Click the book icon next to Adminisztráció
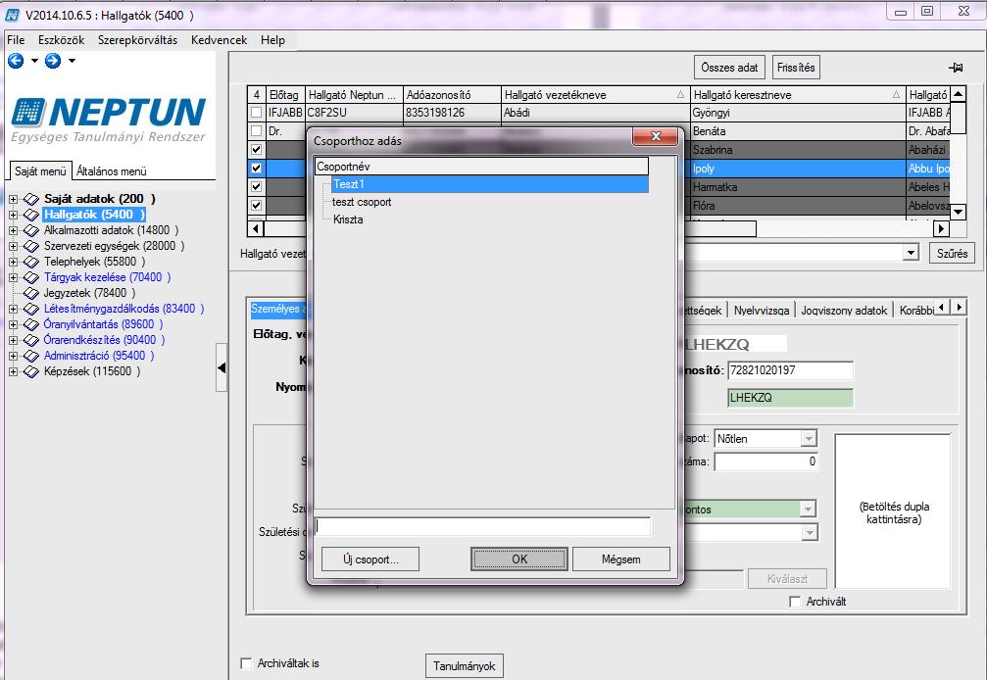987x680 pixels. point(30,356)
